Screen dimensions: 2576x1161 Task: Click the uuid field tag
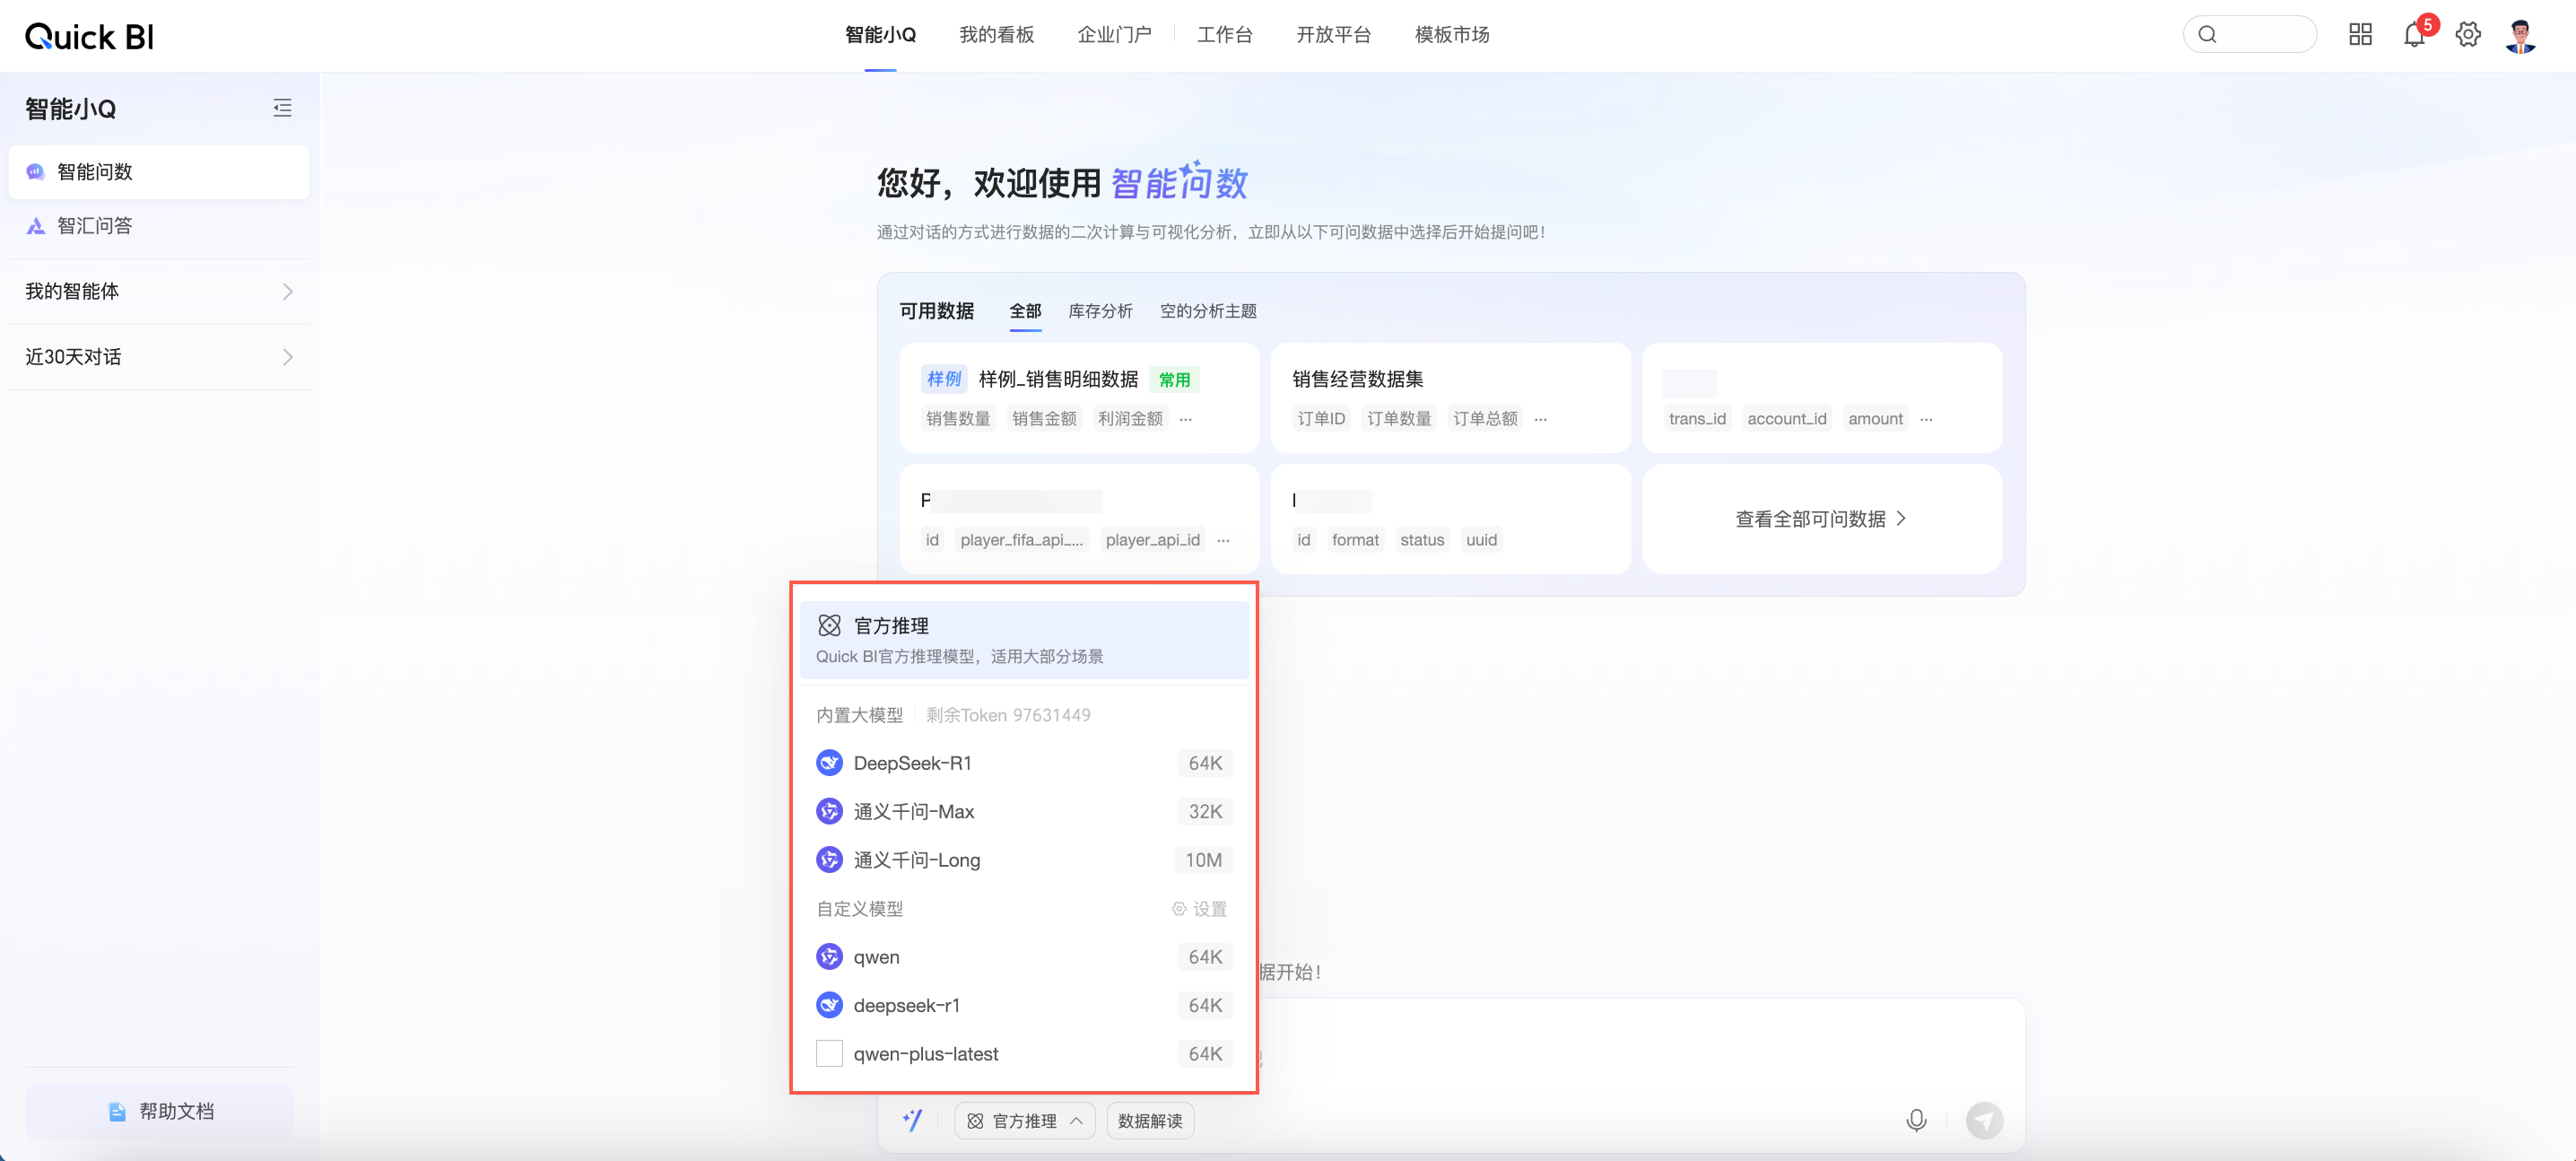[1481, 540]
